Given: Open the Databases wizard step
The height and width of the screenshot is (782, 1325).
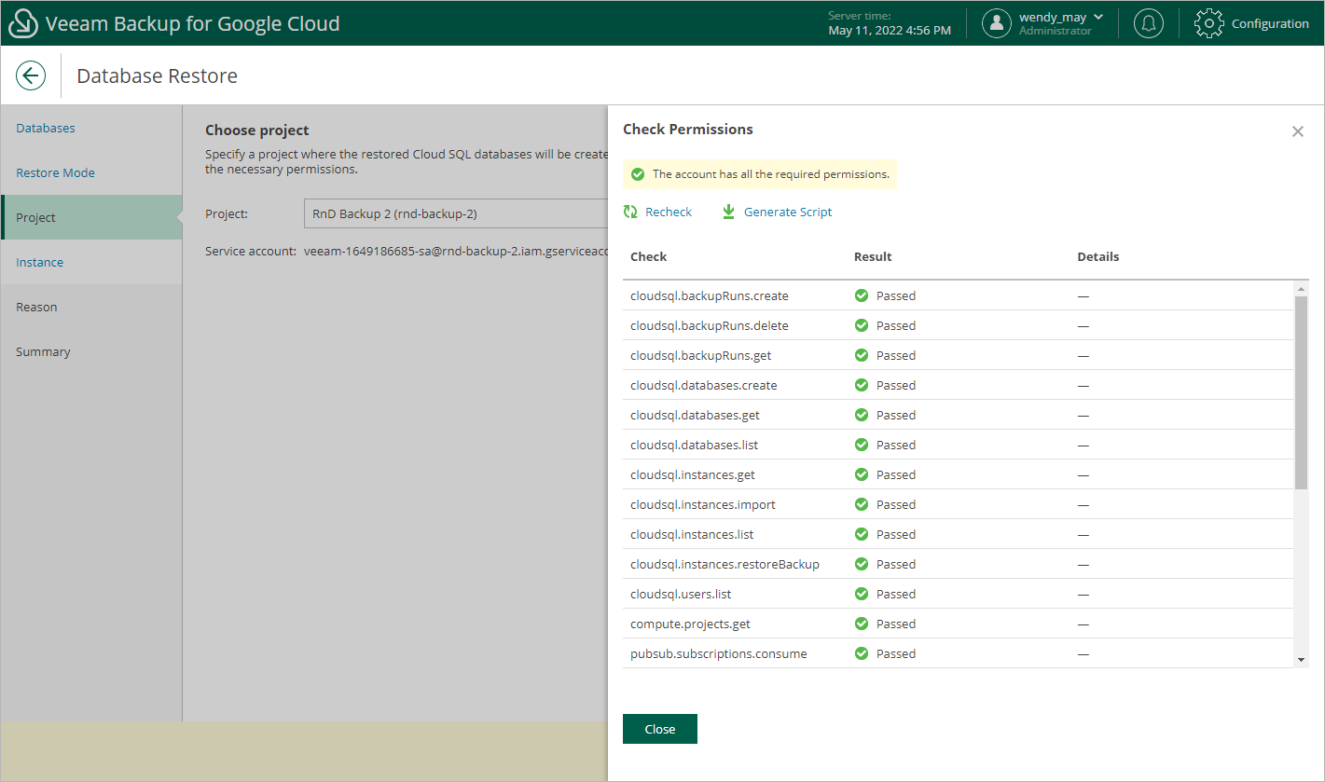Looking at the screenshot, I should (x=91, y=128).
